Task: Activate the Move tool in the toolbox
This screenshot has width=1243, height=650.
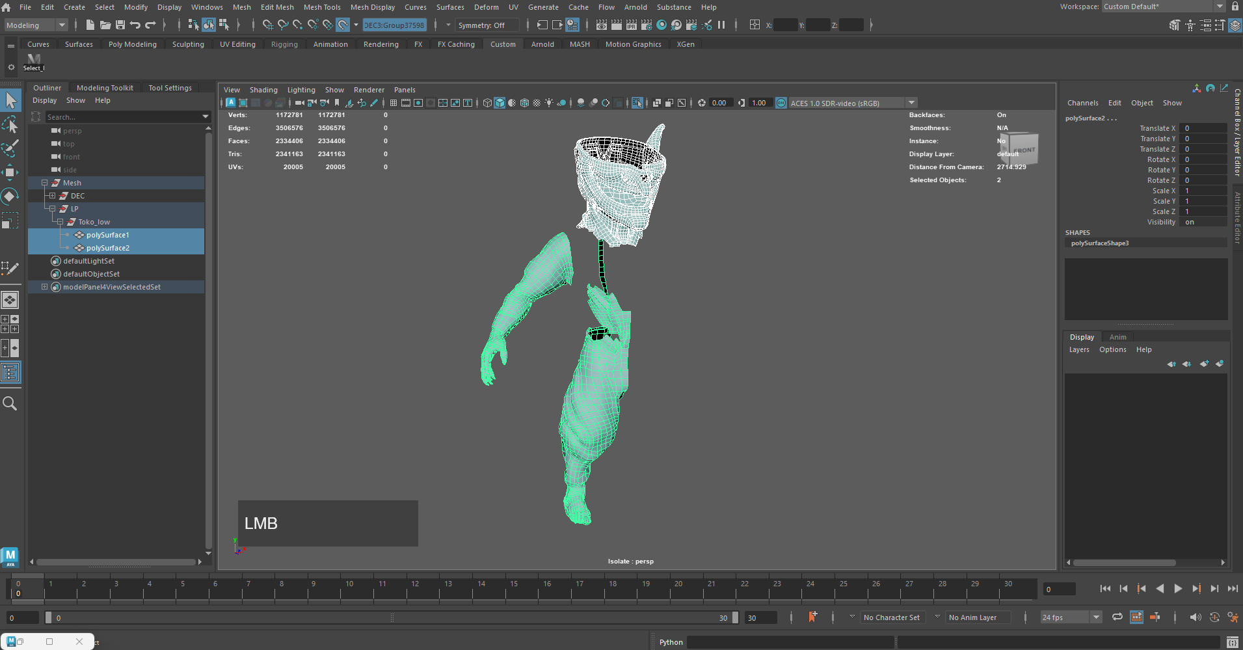Action: [x=10, y=172]
